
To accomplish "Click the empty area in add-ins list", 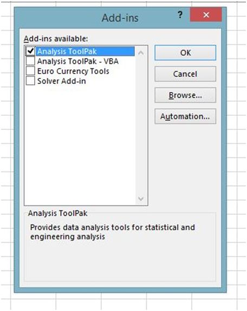I will (x=80, y=145).
